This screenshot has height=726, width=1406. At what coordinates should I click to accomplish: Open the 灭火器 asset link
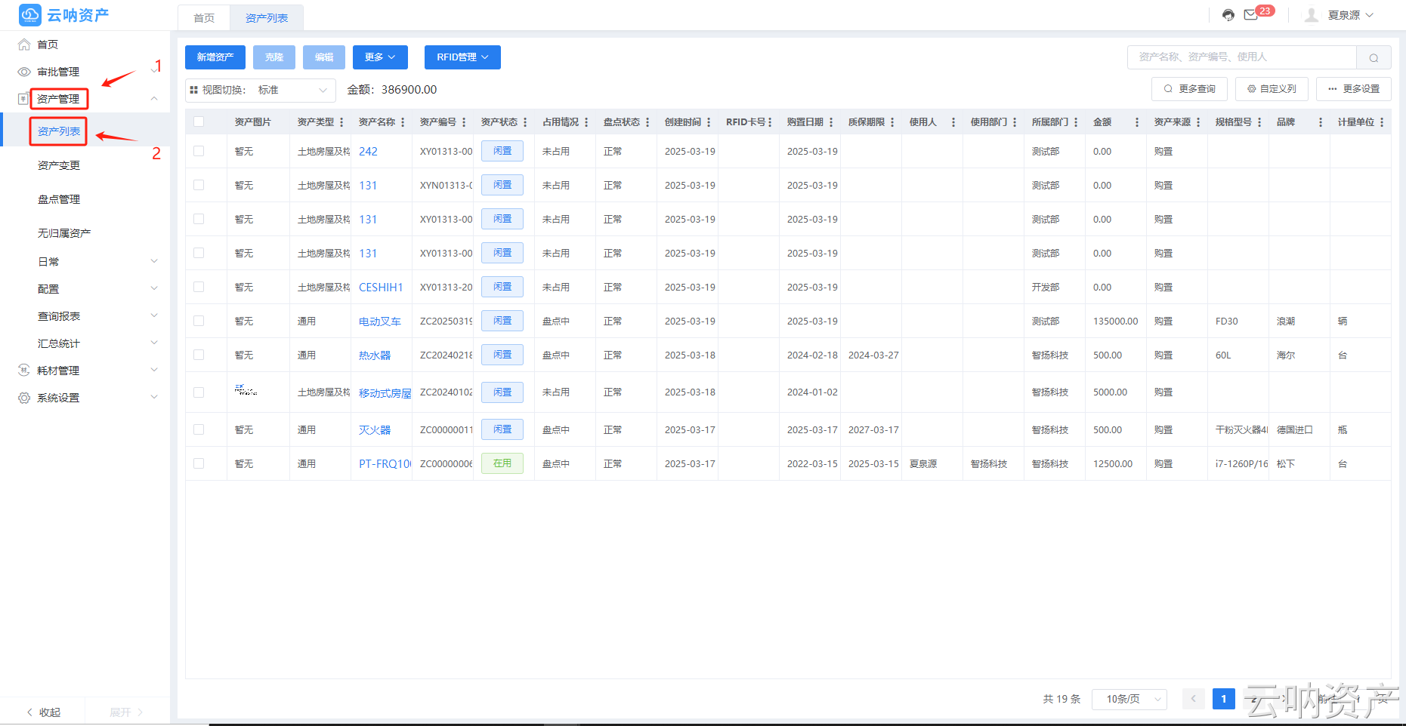click(x=375, y=430)
